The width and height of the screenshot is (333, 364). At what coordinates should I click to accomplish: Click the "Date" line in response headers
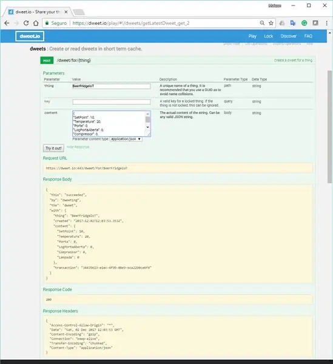pyautogui.click(x=87, y=329)
